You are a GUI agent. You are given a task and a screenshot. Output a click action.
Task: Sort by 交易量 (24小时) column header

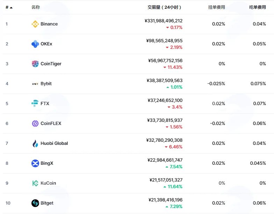[x=164, y=7]
